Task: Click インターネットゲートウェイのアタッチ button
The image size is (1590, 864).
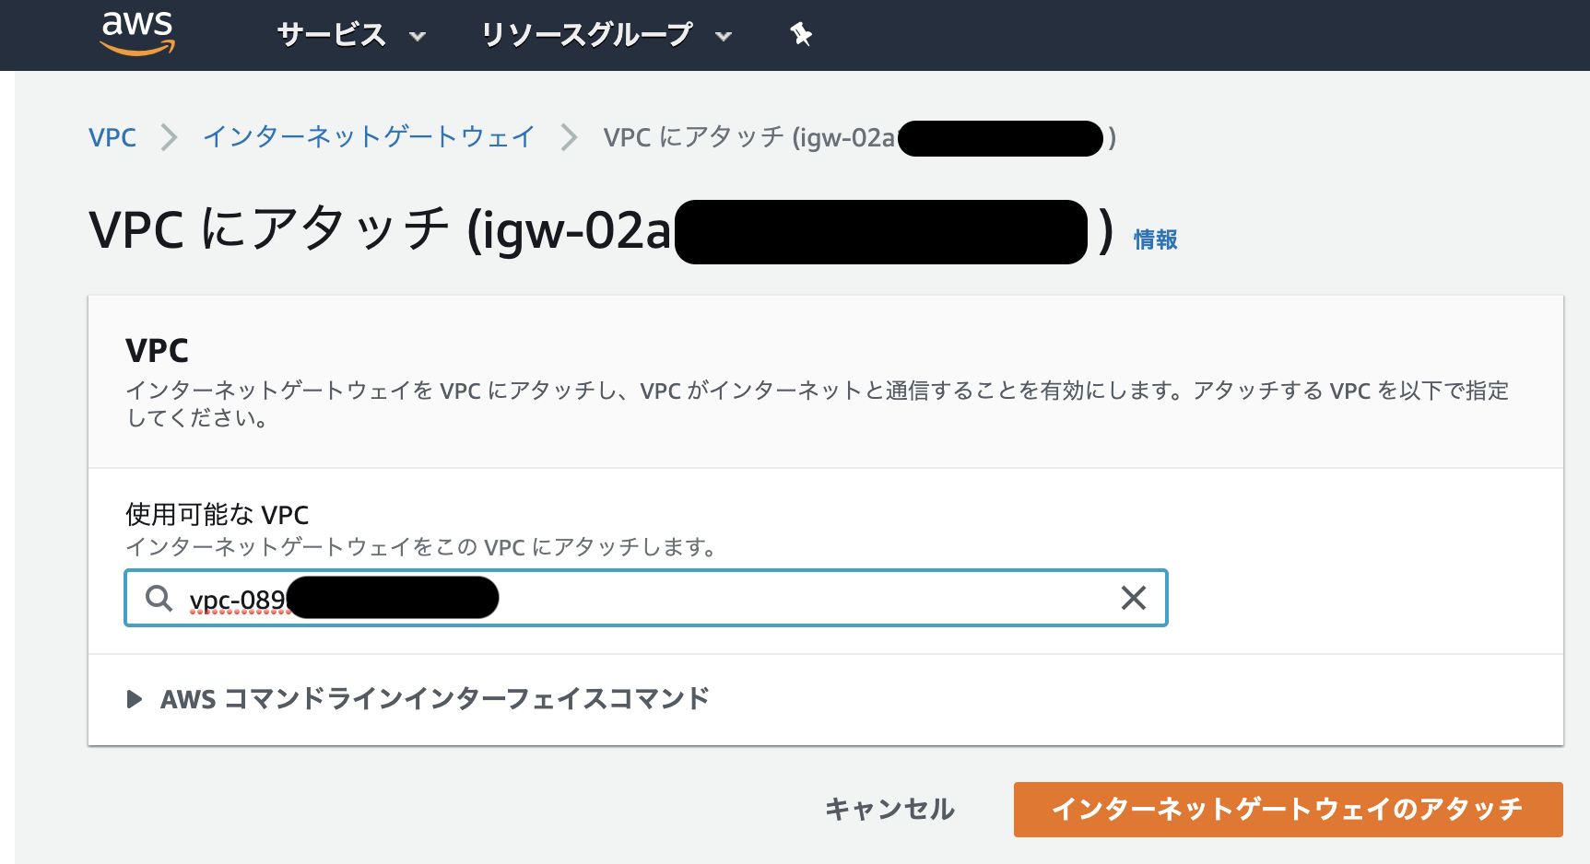Action: pos(1288,809)
